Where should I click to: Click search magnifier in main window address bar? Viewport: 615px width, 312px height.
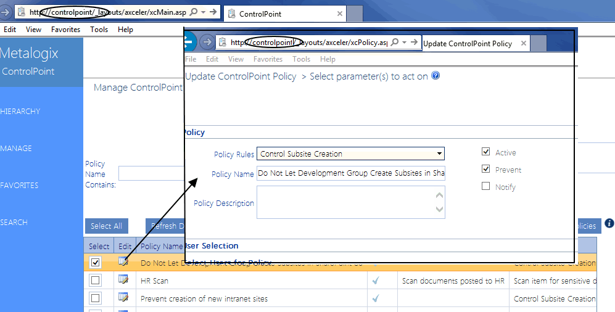click(x=194, y=12)
